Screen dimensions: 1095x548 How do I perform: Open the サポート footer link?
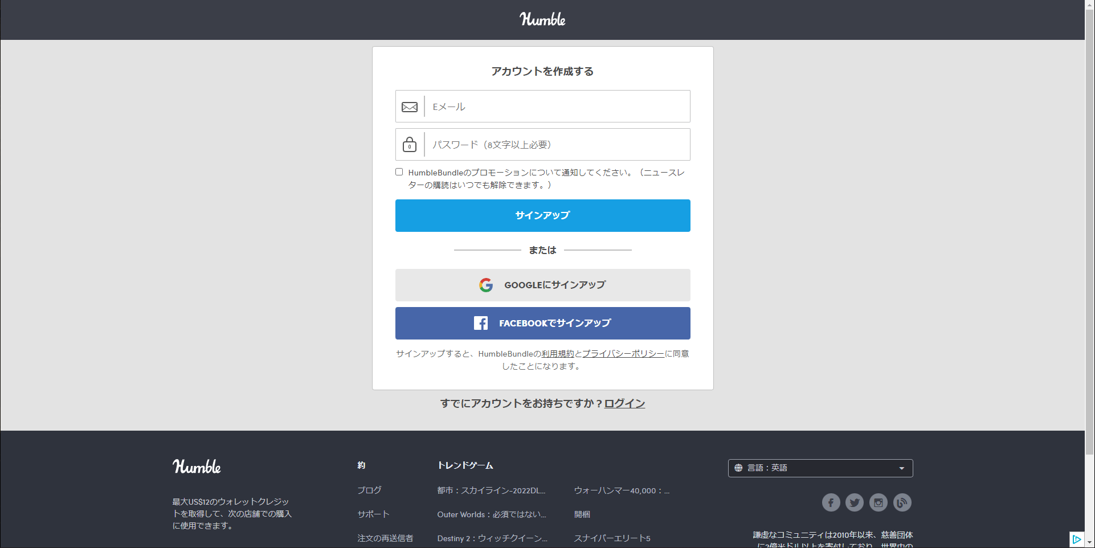click(x=373, y=514)
